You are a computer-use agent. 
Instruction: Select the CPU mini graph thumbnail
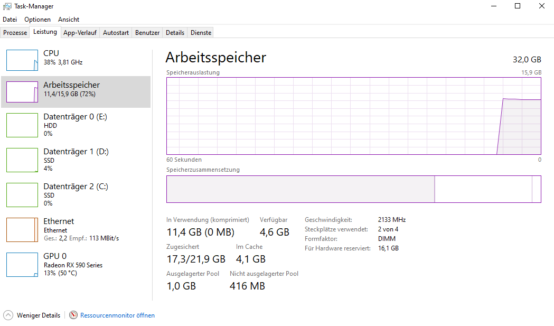click(22, 60)
